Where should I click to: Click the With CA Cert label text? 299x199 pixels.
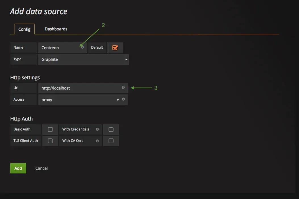click(x=73, y=140)
